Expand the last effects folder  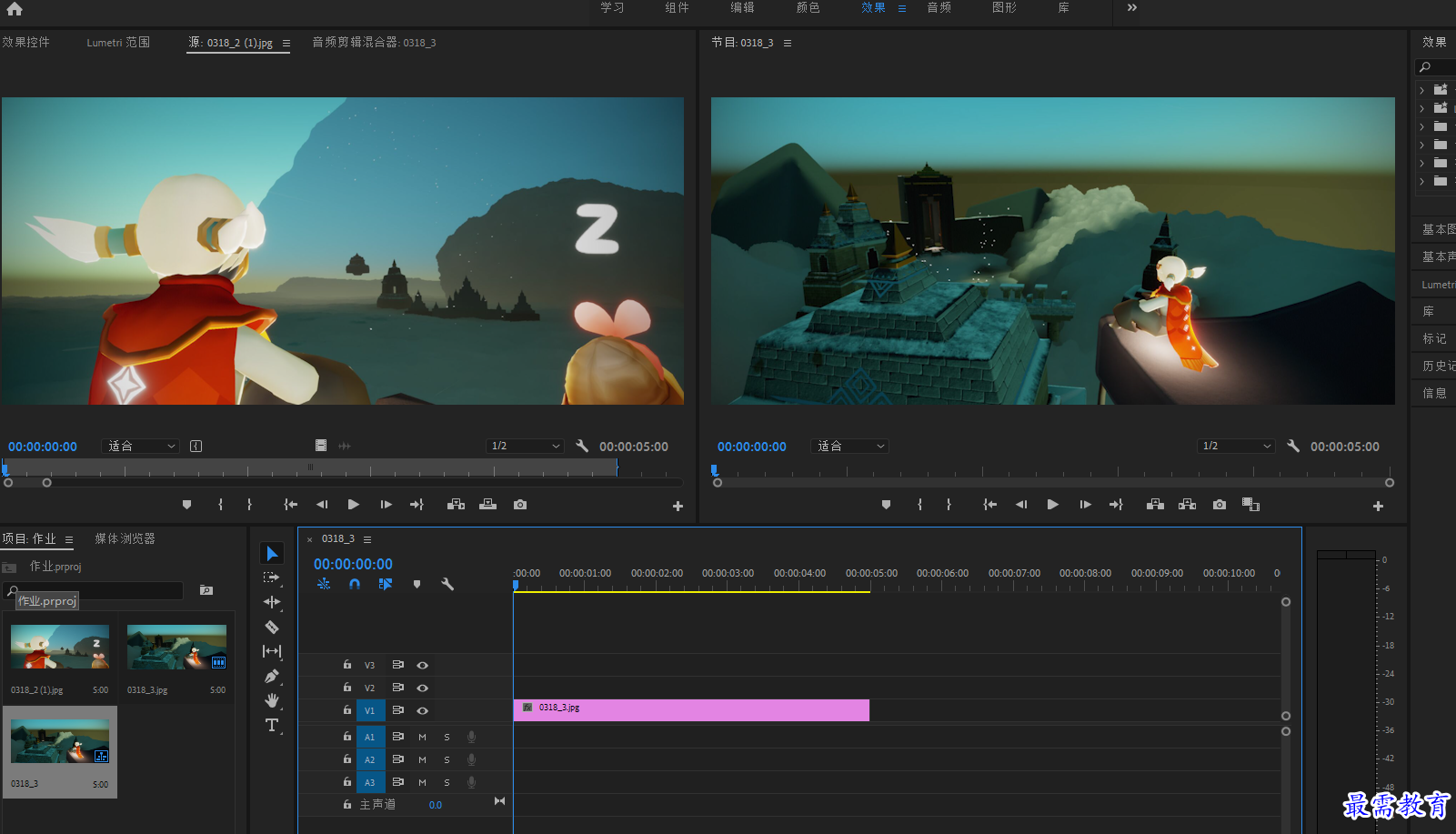point(1422,181)
